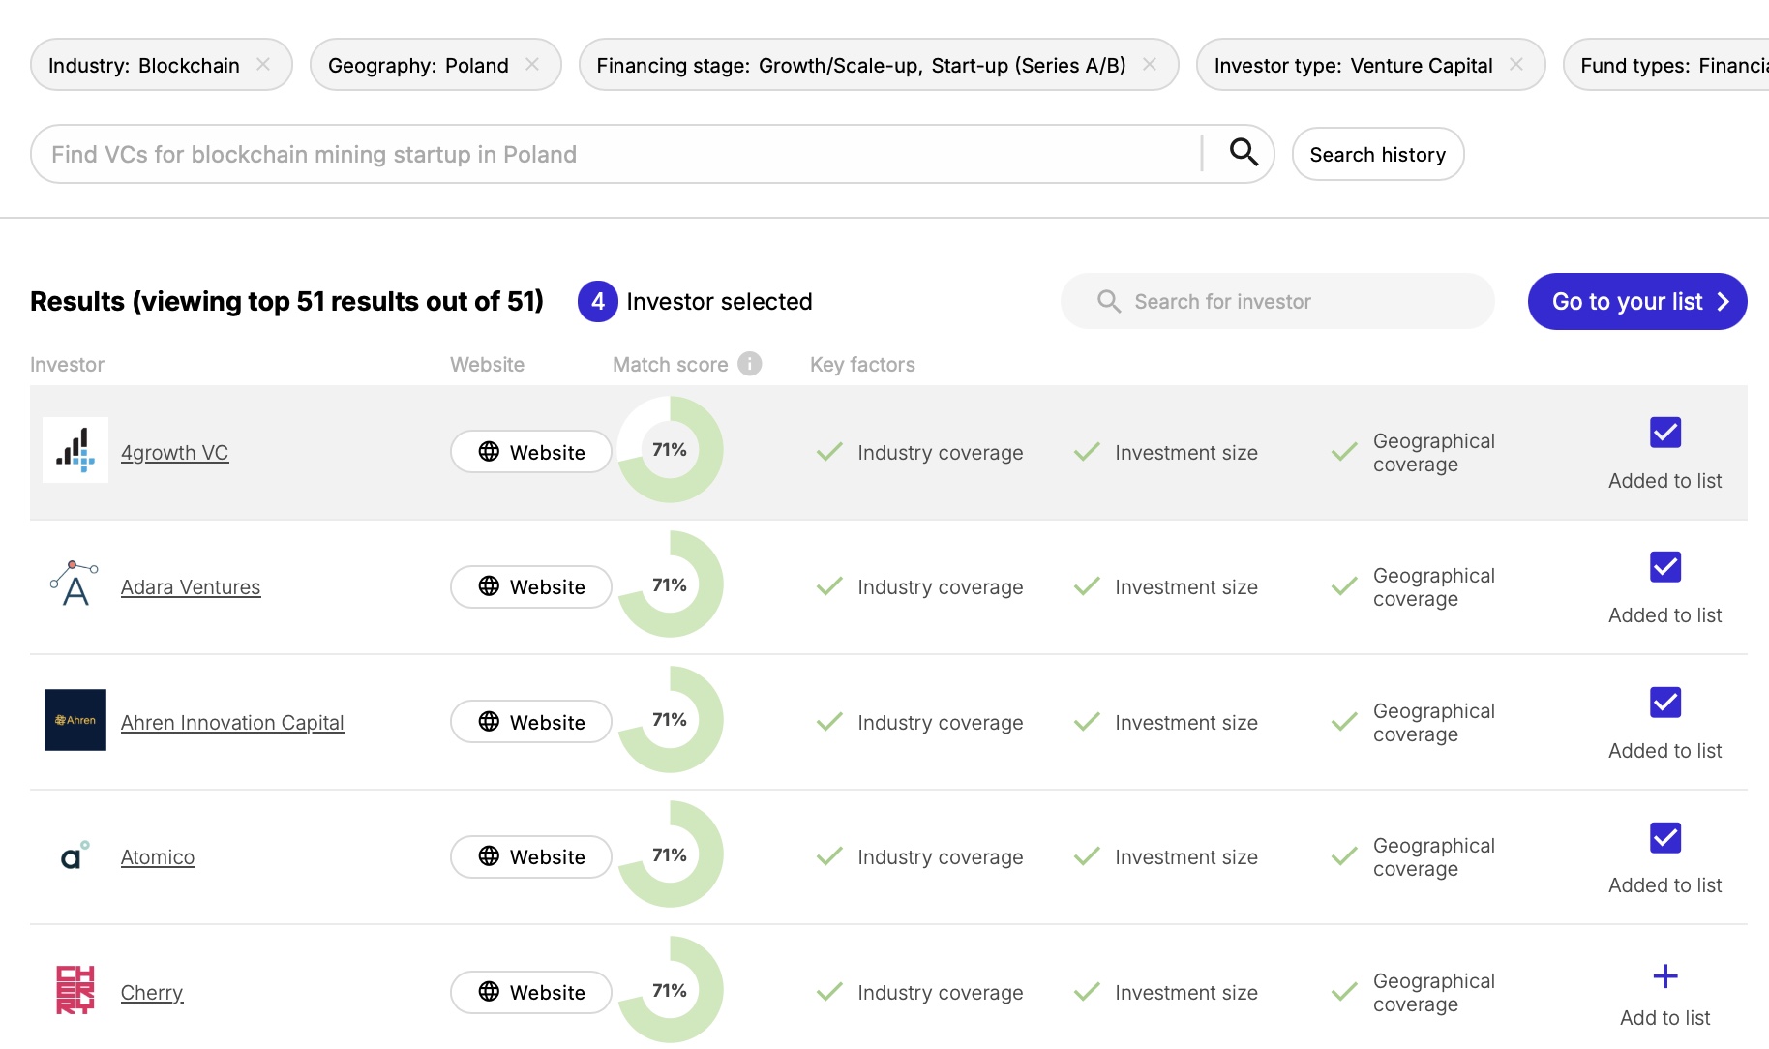Open the Cherry investor link

(152, 993)
